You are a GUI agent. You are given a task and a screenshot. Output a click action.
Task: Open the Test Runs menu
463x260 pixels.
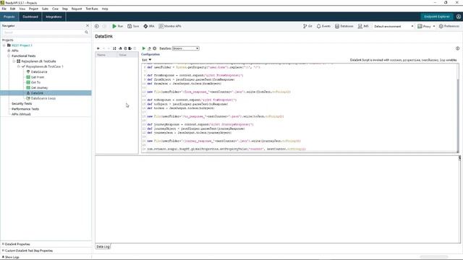(x=92, y=9)
